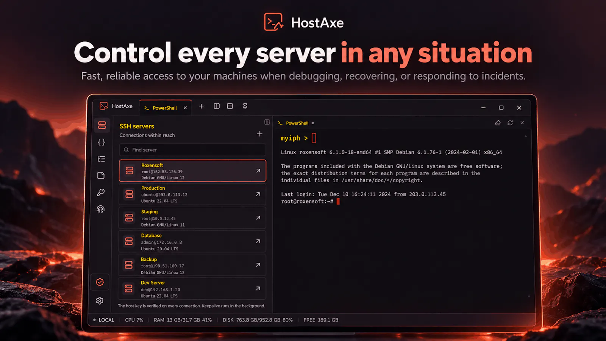Viewport: 606px width, 341px height.
Task: Focus the Find server search field
Action: 192,150
